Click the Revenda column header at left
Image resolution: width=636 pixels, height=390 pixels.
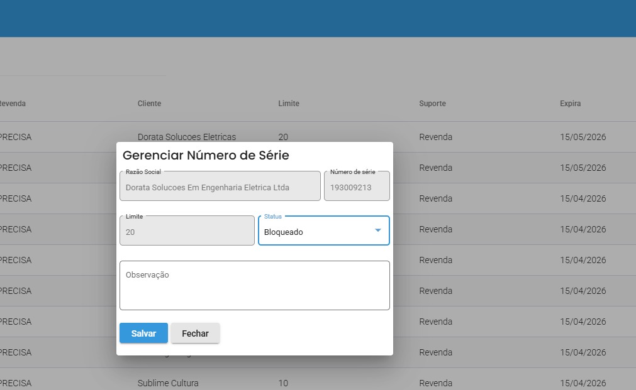tap(13, 104)
